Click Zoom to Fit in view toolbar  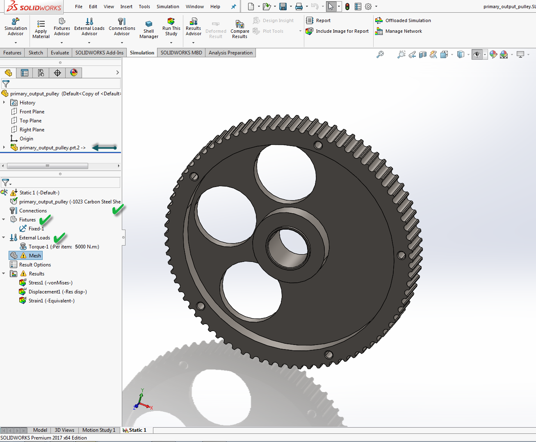[380, 54]
